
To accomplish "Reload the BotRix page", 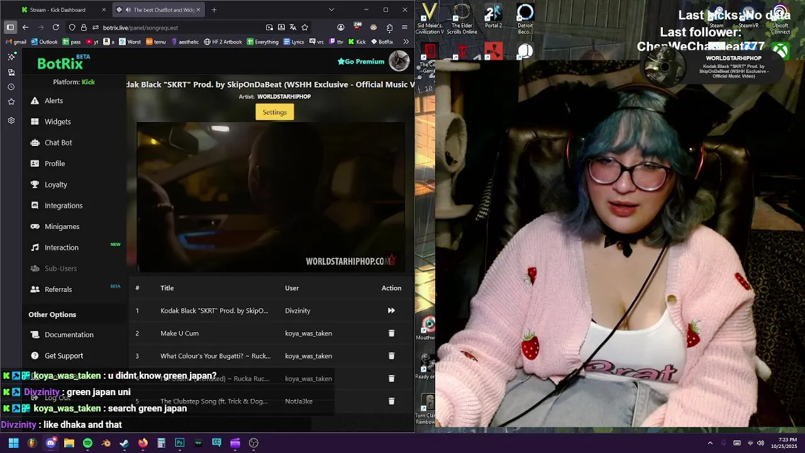I will (55, 27).
